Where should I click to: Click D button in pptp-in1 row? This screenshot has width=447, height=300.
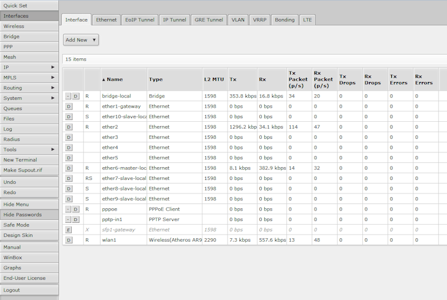[x=75, y=219]
